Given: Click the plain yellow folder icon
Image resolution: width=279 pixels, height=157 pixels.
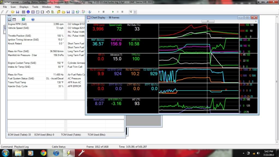Looking at the screenshot, I should 63,12.
